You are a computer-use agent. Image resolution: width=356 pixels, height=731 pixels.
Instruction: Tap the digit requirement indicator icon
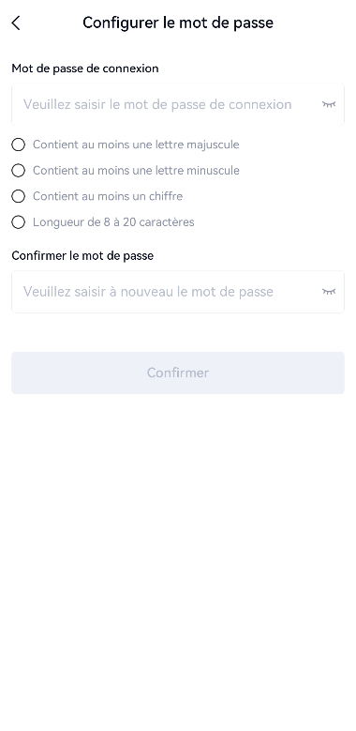coord(18,196)
